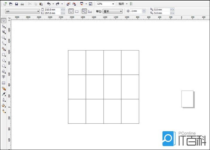Switch page to landscape orientation
The width and height of the screenshot is (210, 150).
click(77, 11)
